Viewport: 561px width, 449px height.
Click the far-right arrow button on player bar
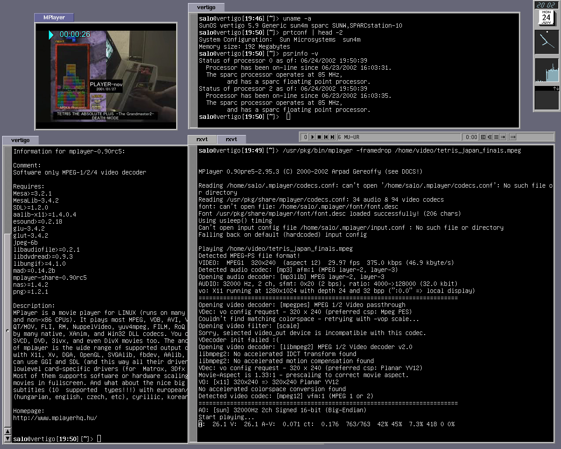coord(513,137)
